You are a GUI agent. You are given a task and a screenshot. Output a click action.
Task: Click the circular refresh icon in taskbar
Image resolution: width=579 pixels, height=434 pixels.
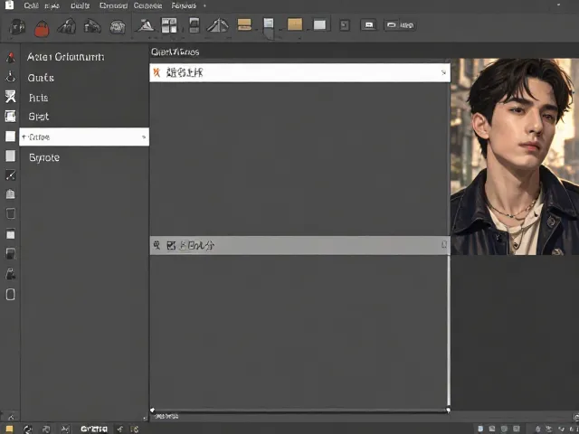click(28, 429)
